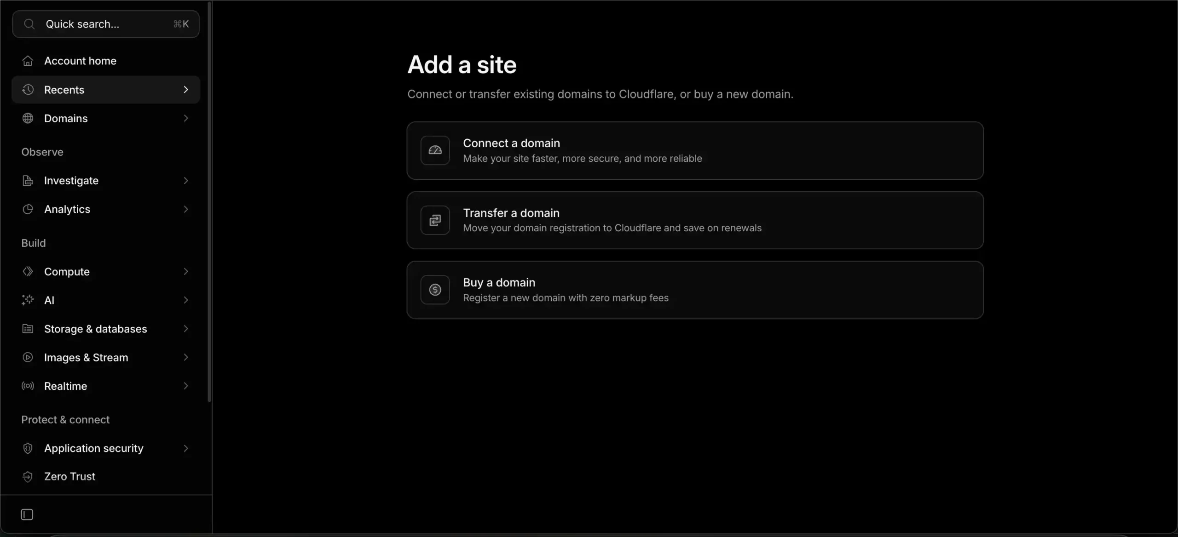Click the AI sparkles icon
Viewport: 1178px width, 537px height.
click(x=28, y=300)
